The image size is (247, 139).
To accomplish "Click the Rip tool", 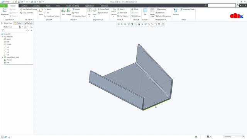I will point(89,11).
